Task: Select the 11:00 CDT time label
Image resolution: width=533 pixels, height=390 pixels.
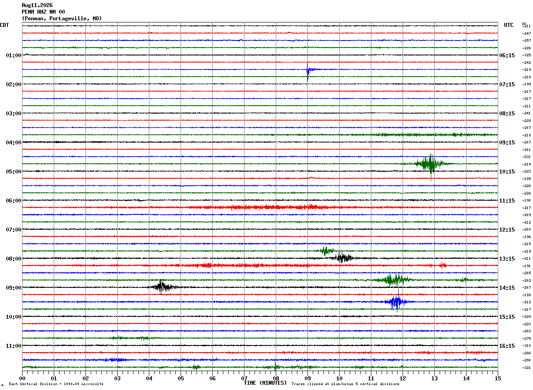Action: (x=13, y=346)
